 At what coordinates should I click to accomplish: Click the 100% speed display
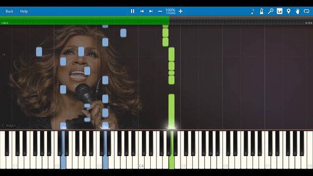(x=170, y=11)
